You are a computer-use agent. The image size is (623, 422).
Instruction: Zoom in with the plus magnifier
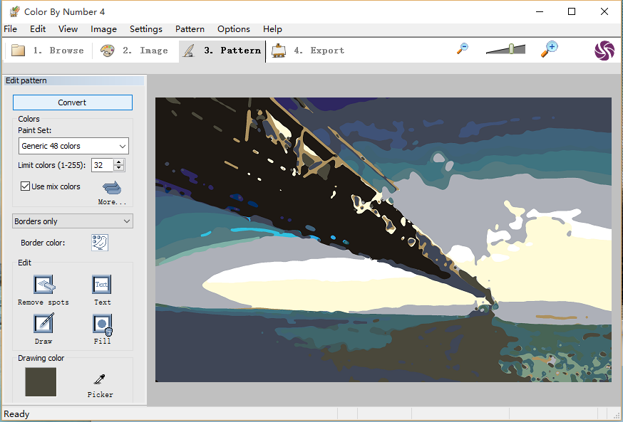(x=549, y=48)
